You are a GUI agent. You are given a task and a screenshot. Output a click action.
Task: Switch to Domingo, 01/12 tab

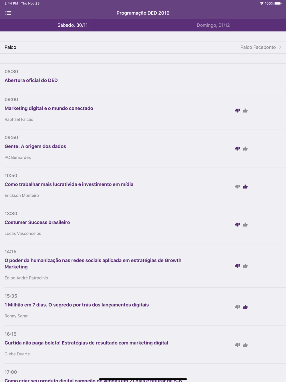point(213,25)
